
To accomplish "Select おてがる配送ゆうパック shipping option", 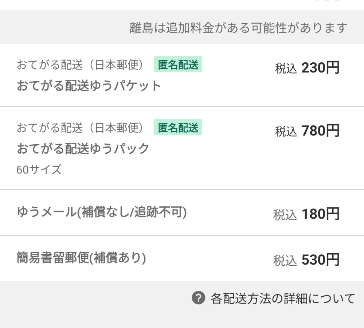I will pyautogui.click(x=182, y=148).
